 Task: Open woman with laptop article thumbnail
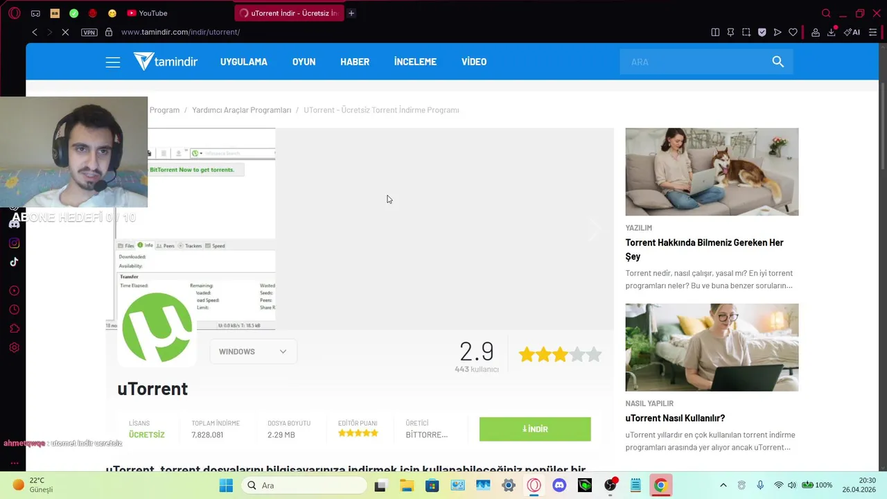pos(712,347)
